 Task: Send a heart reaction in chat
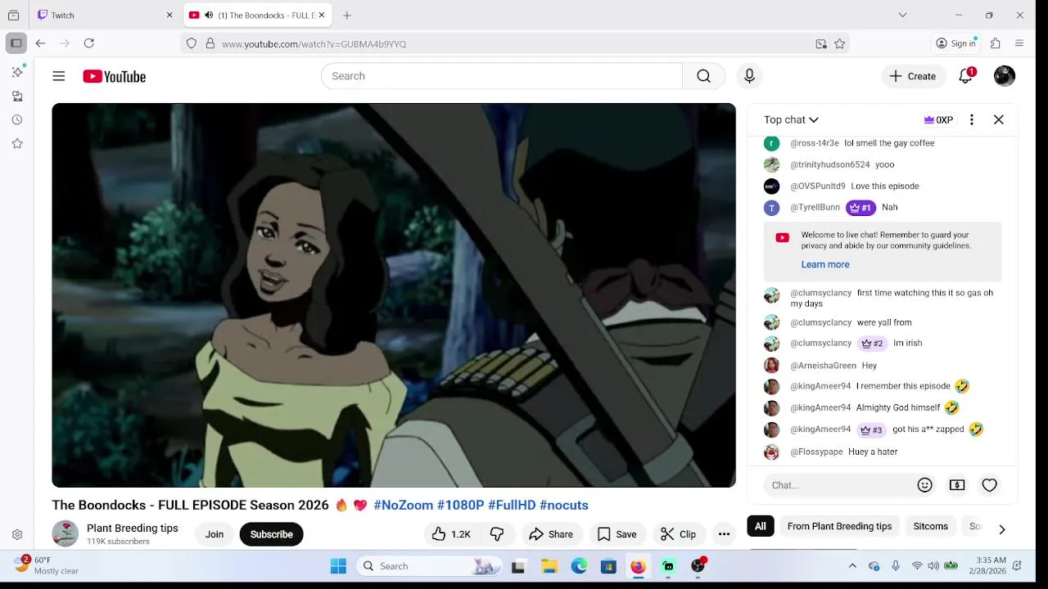pyautogui.click(x=990, y=485)
